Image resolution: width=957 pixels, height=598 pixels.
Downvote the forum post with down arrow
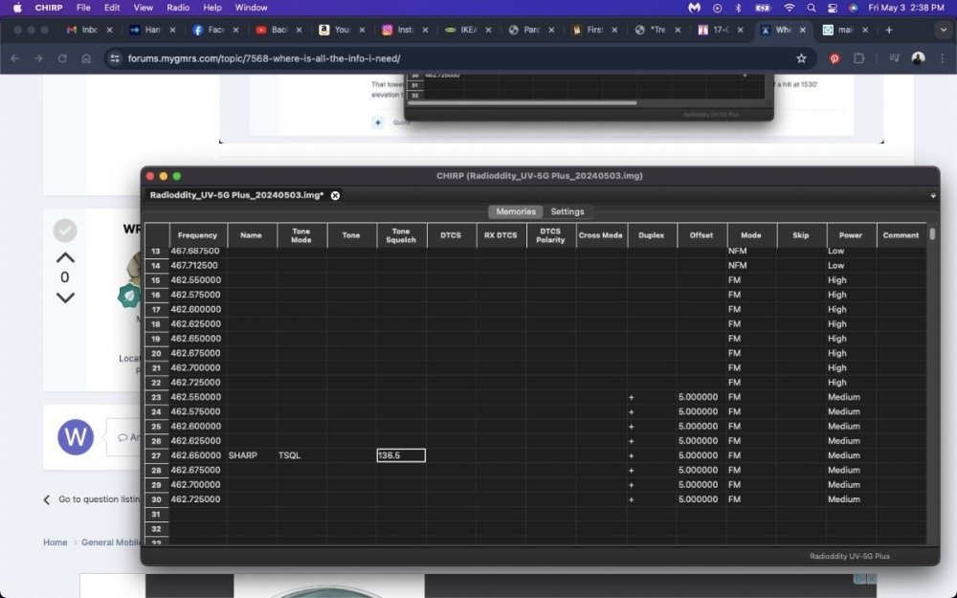click(x=65, y=298)
